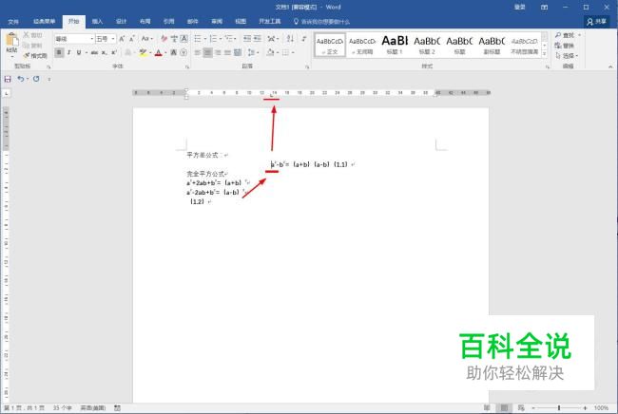The image size is (618, 414).
Task: Click the Find button
Action: (x=565, y=35)
